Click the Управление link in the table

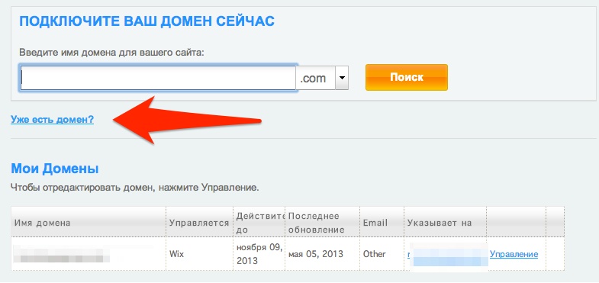tap(514, 254)
